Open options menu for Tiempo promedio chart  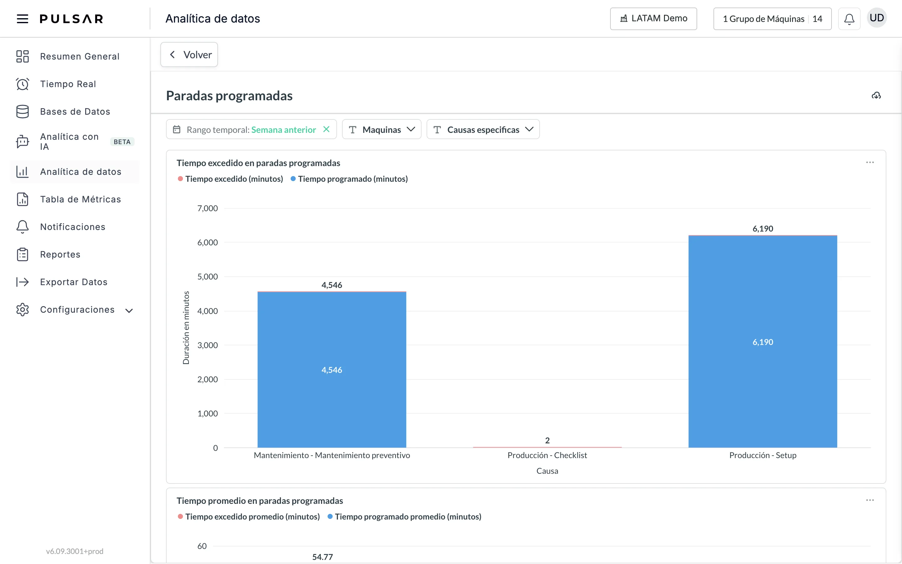coord(870,500)
